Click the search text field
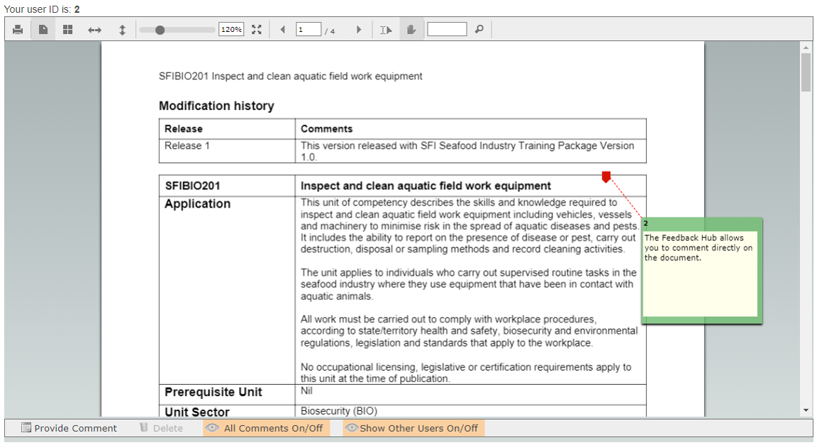The width and height of the screenshot is (817, 445). coord(447,30)
